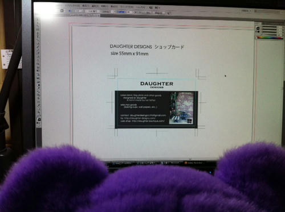Click the "contact:" email line on the card
This screenshot has height=212, width=285.
143,115
